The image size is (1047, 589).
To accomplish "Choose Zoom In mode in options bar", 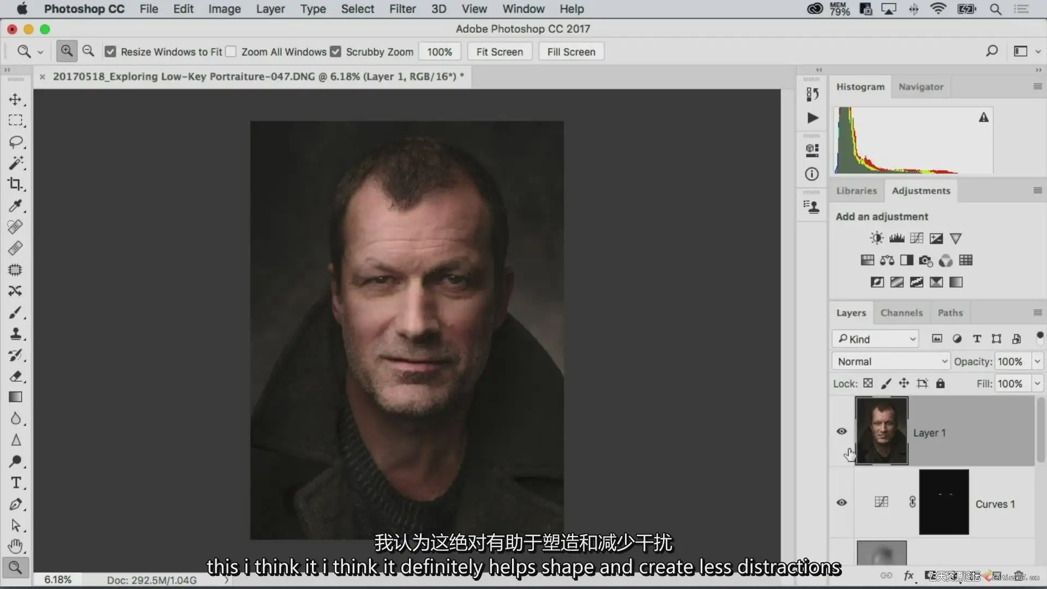I will coord(67,51).
